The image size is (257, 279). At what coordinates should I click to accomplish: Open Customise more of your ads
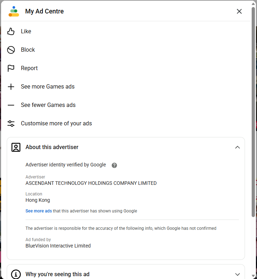[x=56, y=123]
